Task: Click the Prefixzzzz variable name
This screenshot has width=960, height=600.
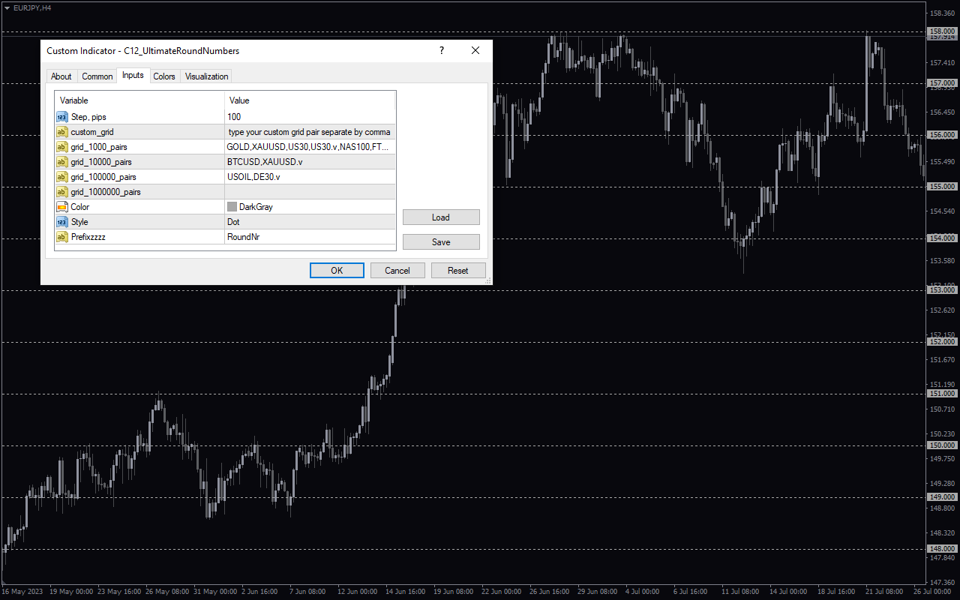Action: click(x=88, y=237)
